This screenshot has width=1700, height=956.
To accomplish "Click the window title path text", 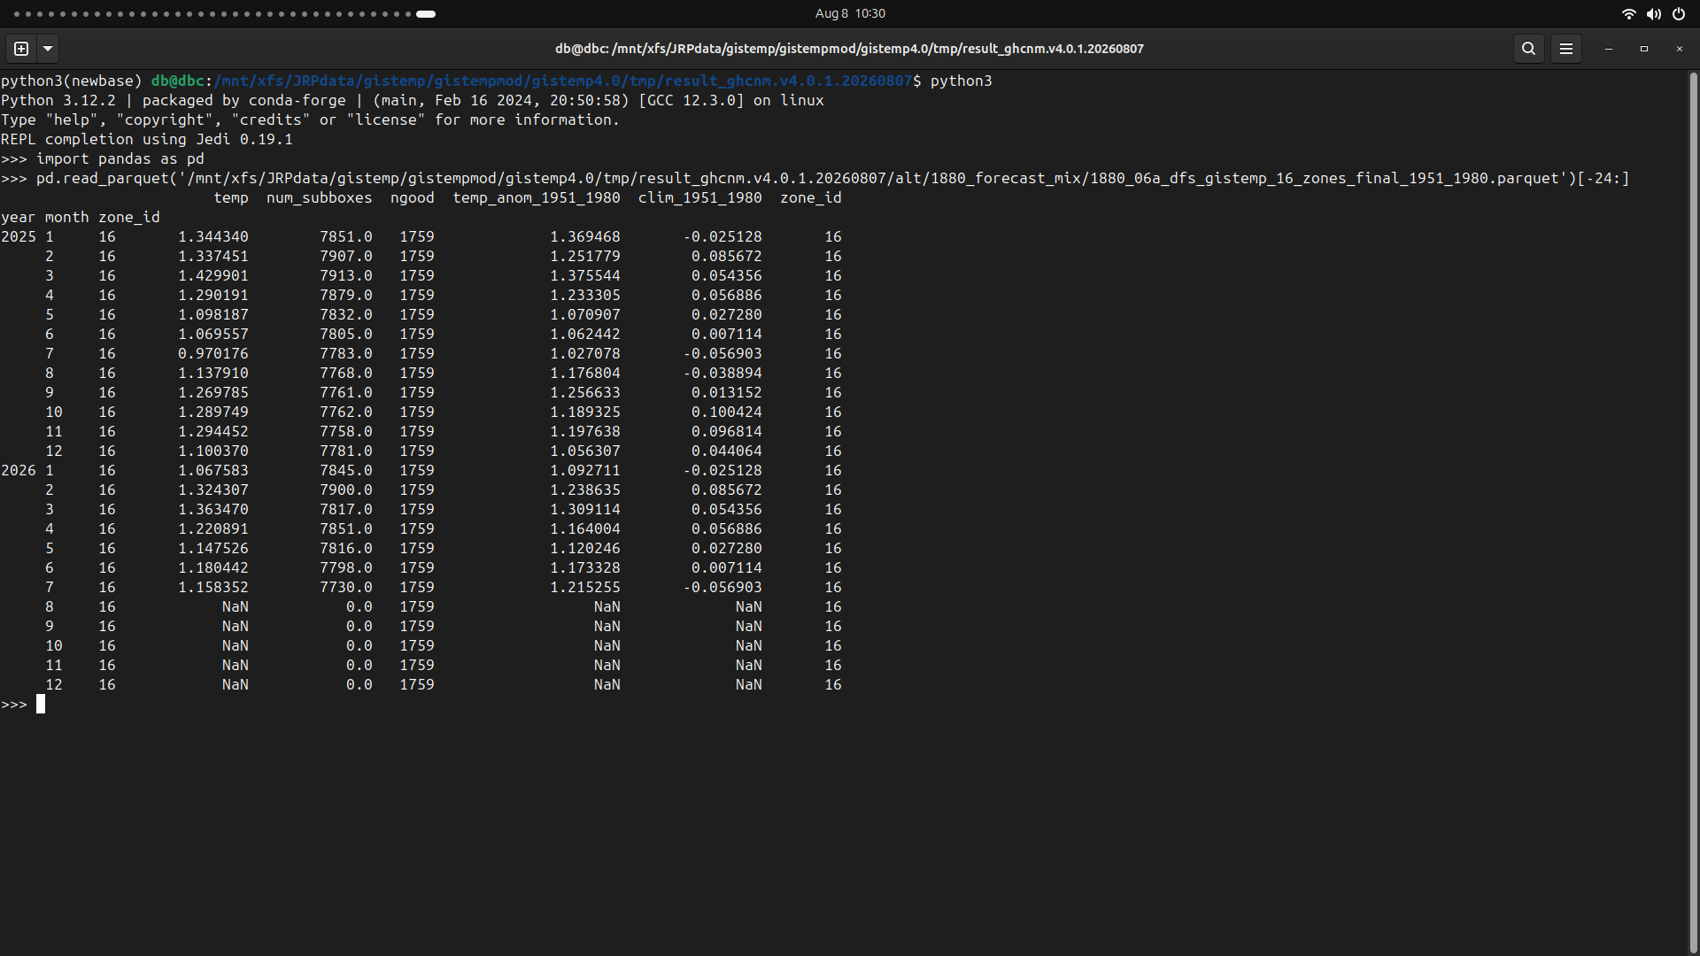I will [x=849, y=49].
